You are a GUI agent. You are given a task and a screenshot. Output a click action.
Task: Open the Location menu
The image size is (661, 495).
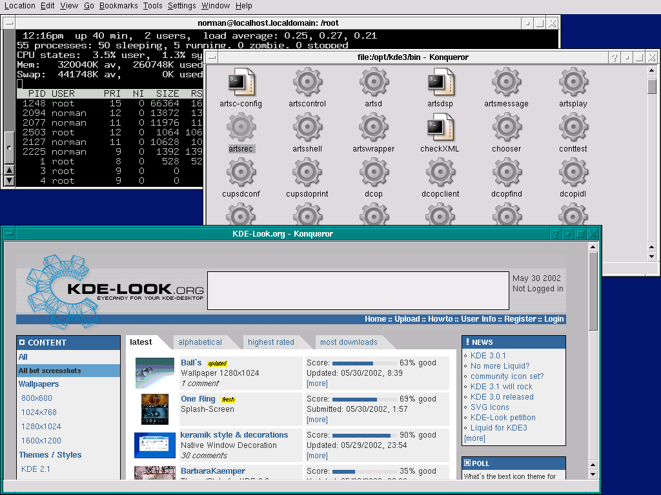[x=20, y=6]
